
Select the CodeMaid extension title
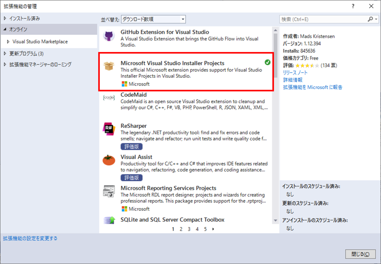[134, 94]
